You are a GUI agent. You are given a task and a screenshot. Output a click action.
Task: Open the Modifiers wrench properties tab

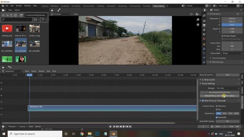(x=204, y=49)
